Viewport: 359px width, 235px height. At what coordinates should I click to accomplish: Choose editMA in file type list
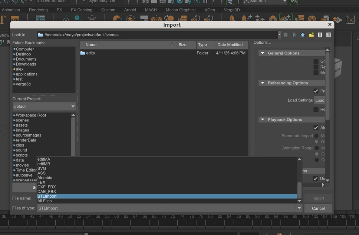(x=167, y=159)
